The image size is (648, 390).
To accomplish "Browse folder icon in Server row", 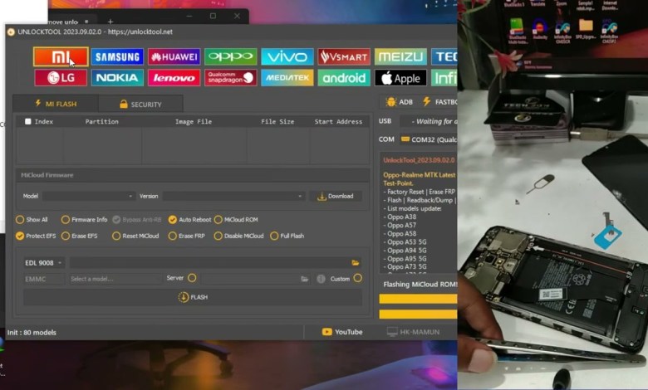I will tap(305, 279).
